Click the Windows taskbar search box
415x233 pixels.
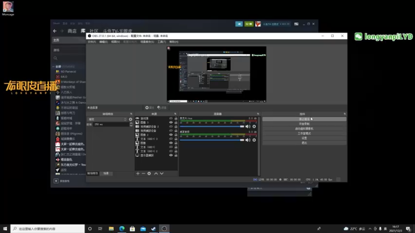[48, 228]
